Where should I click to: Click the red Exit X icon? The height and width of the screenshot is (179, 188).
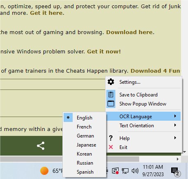point(111,147)
